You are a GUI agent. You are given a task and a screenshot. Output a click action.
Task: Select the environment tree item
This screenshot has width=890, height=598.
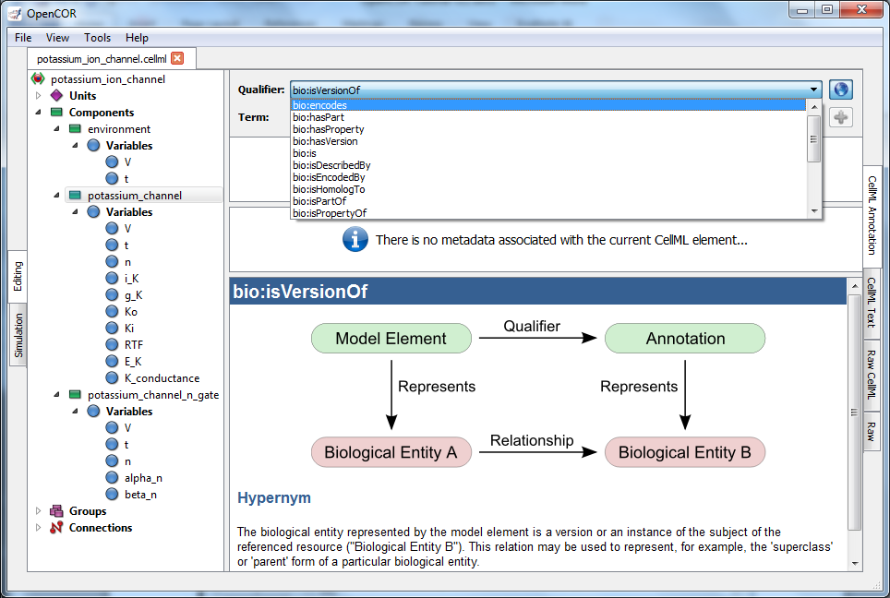click(x=118, y=129)
